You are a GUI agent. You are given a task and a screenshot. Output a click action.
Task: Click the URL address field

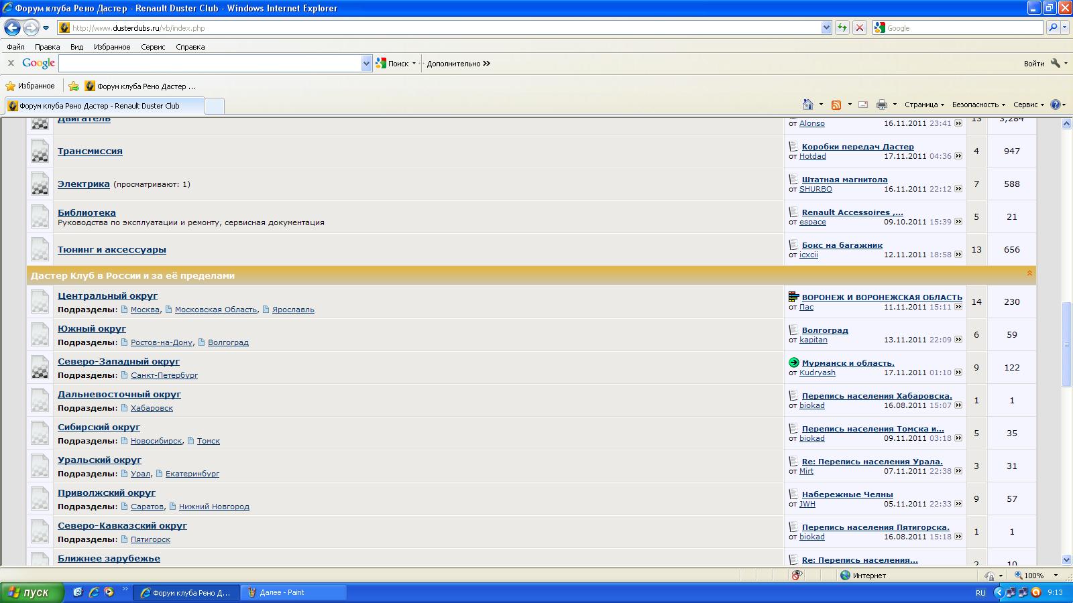point(439,27)
